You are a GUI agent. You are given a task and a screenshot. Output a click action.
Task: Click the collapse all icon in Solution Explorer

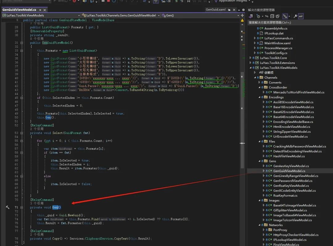(x=273, y=16)
